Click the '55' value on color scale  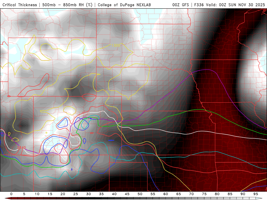(x=153, y=194)
